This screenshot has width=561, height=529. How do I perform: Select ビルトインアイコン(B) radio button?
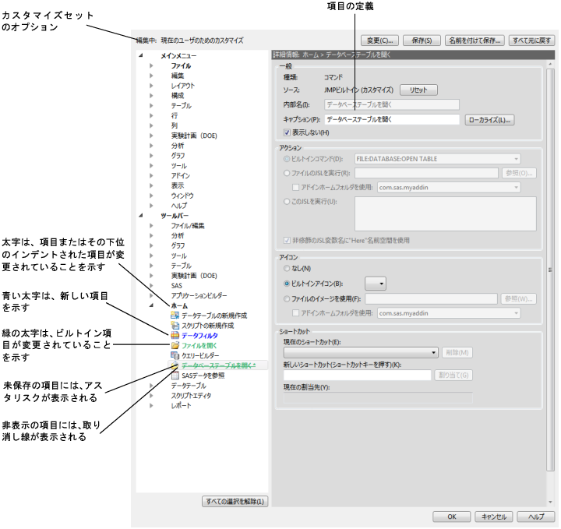[287, 284]
